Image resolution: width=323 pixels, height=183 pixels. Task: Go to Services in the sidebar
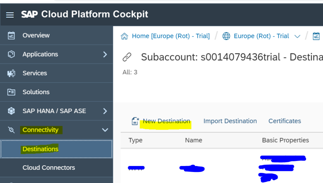pyautogui.click(x=56, y=73)
